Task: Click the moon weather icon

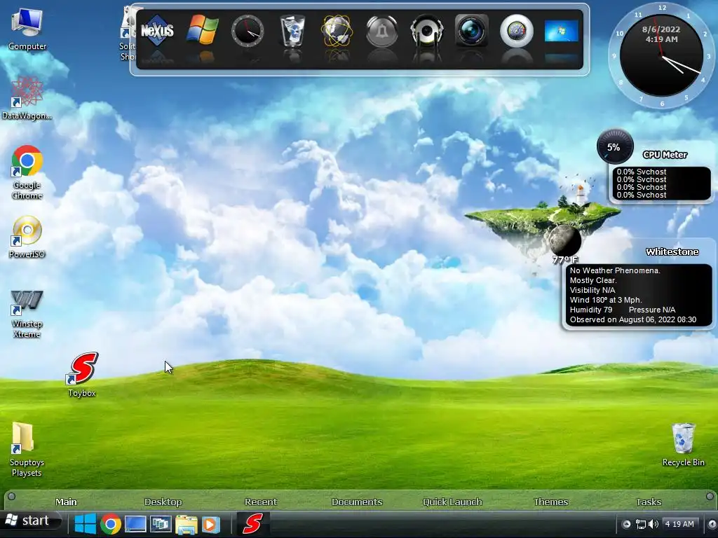Action: [x=564, y=240]
